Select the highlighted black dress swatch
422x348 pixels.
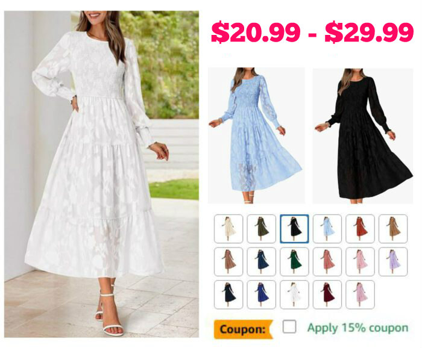[294, 229]
